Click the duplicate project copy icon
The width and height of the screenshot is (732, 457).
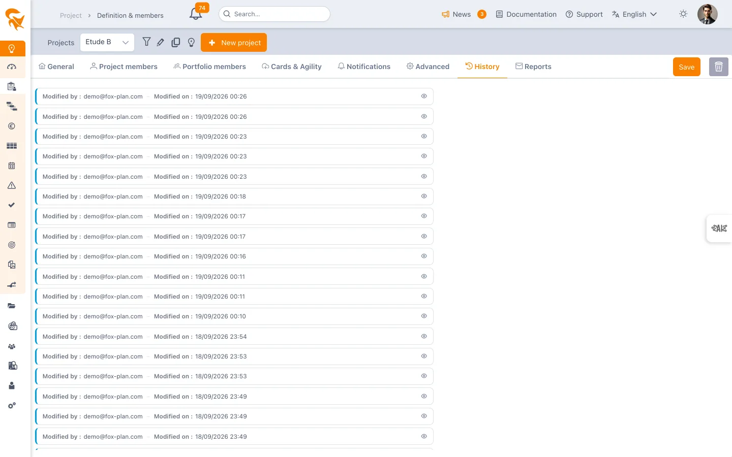(176, 43)
